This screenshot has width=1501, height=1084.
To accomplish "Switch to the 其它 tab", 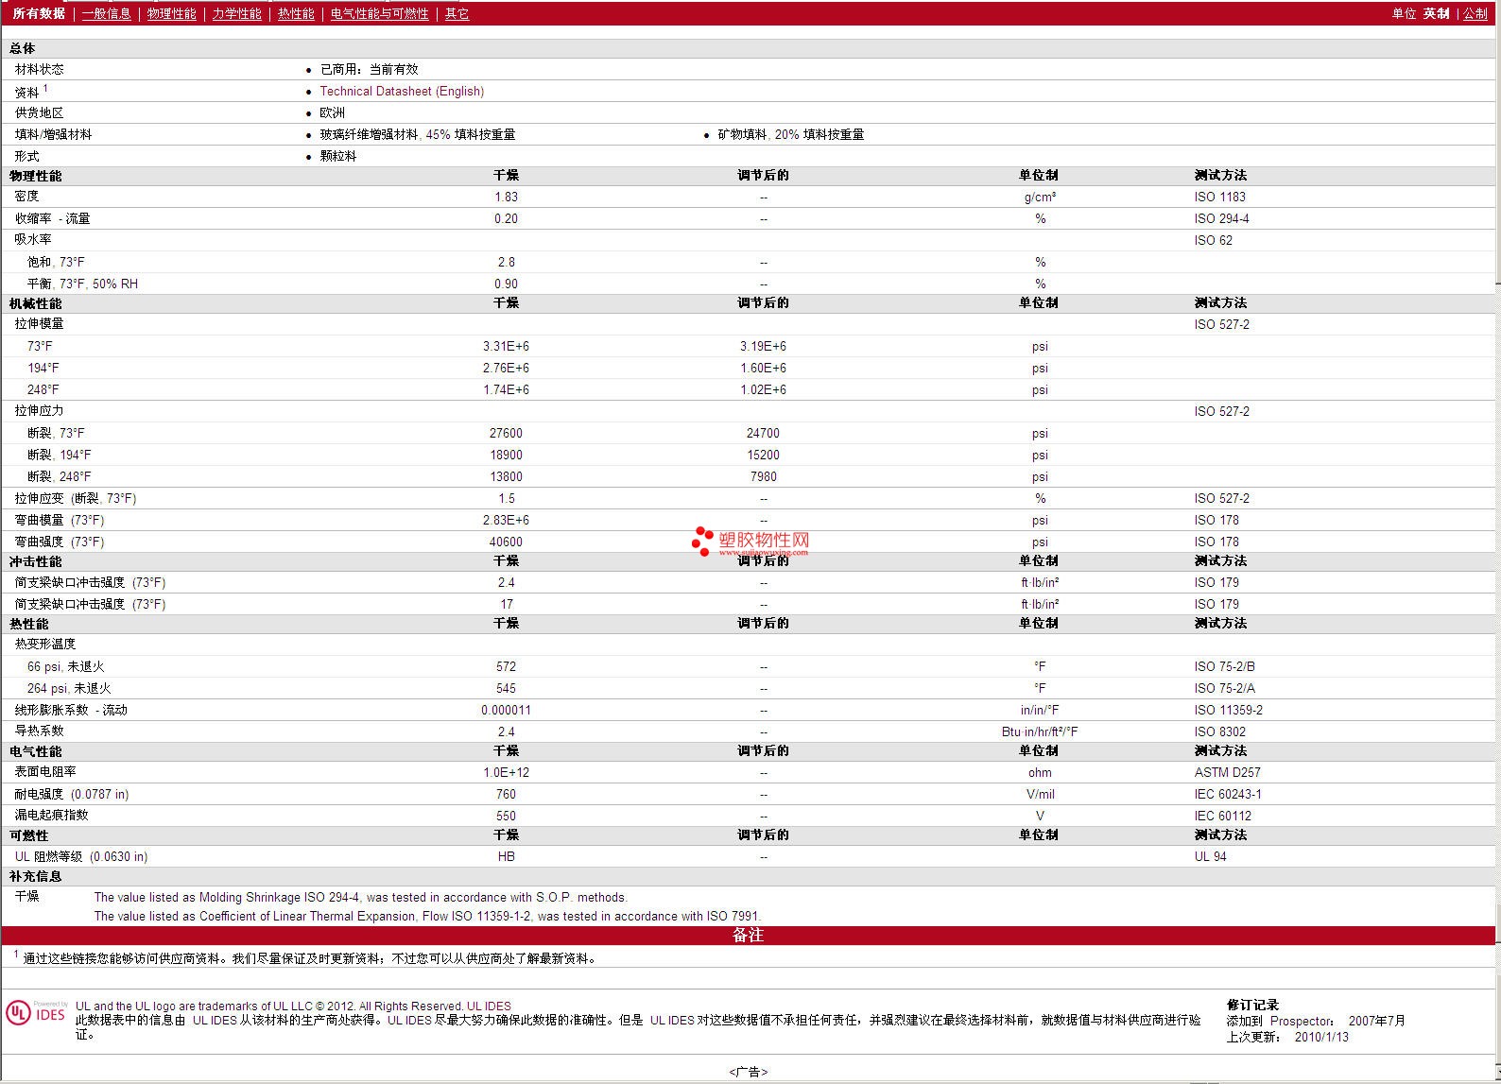I will tap(457, 13).
